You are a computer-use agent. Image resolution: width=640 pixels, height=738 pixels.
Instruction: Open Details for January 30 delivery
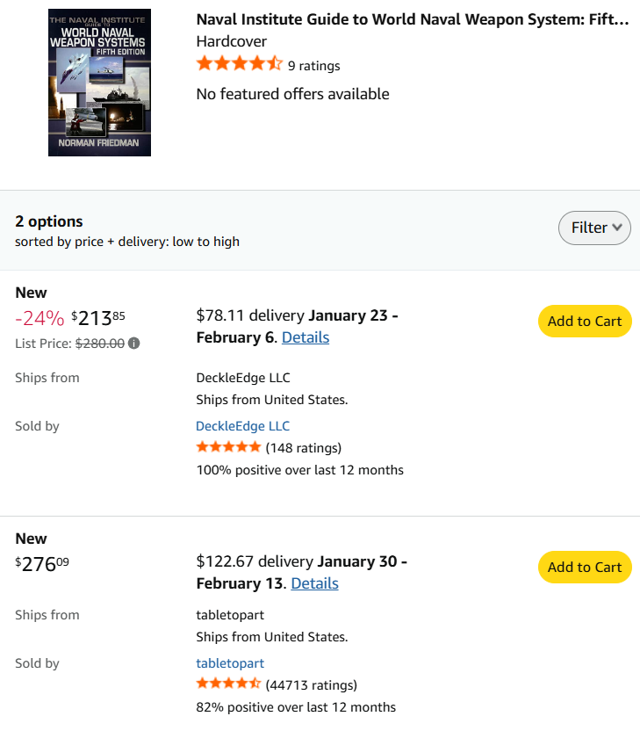click(314, 583)
